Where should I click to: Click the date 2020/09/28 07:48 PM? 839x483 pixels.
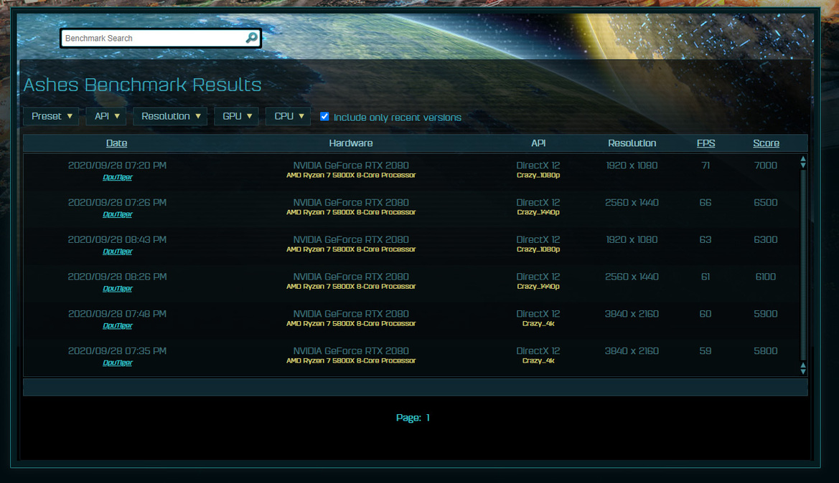pos(117,314)
